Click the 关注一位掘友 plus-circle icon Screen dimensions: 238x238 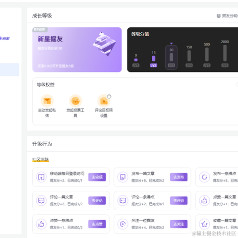click(x=123, y=224)
